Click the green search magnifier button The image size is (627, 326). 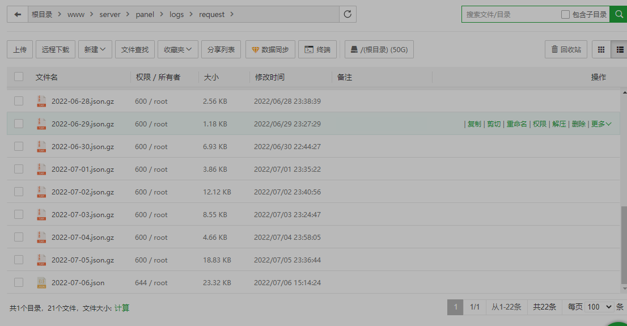click(618, 14)
